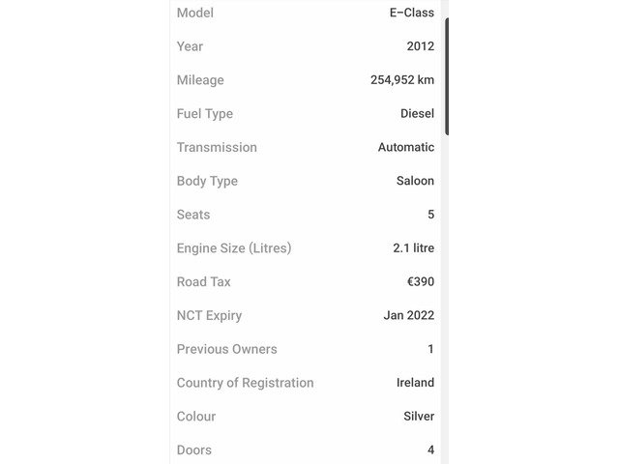619x464 pixels.
Task: Select the Country of Registration value Ireland
Action: click(415, 383)
